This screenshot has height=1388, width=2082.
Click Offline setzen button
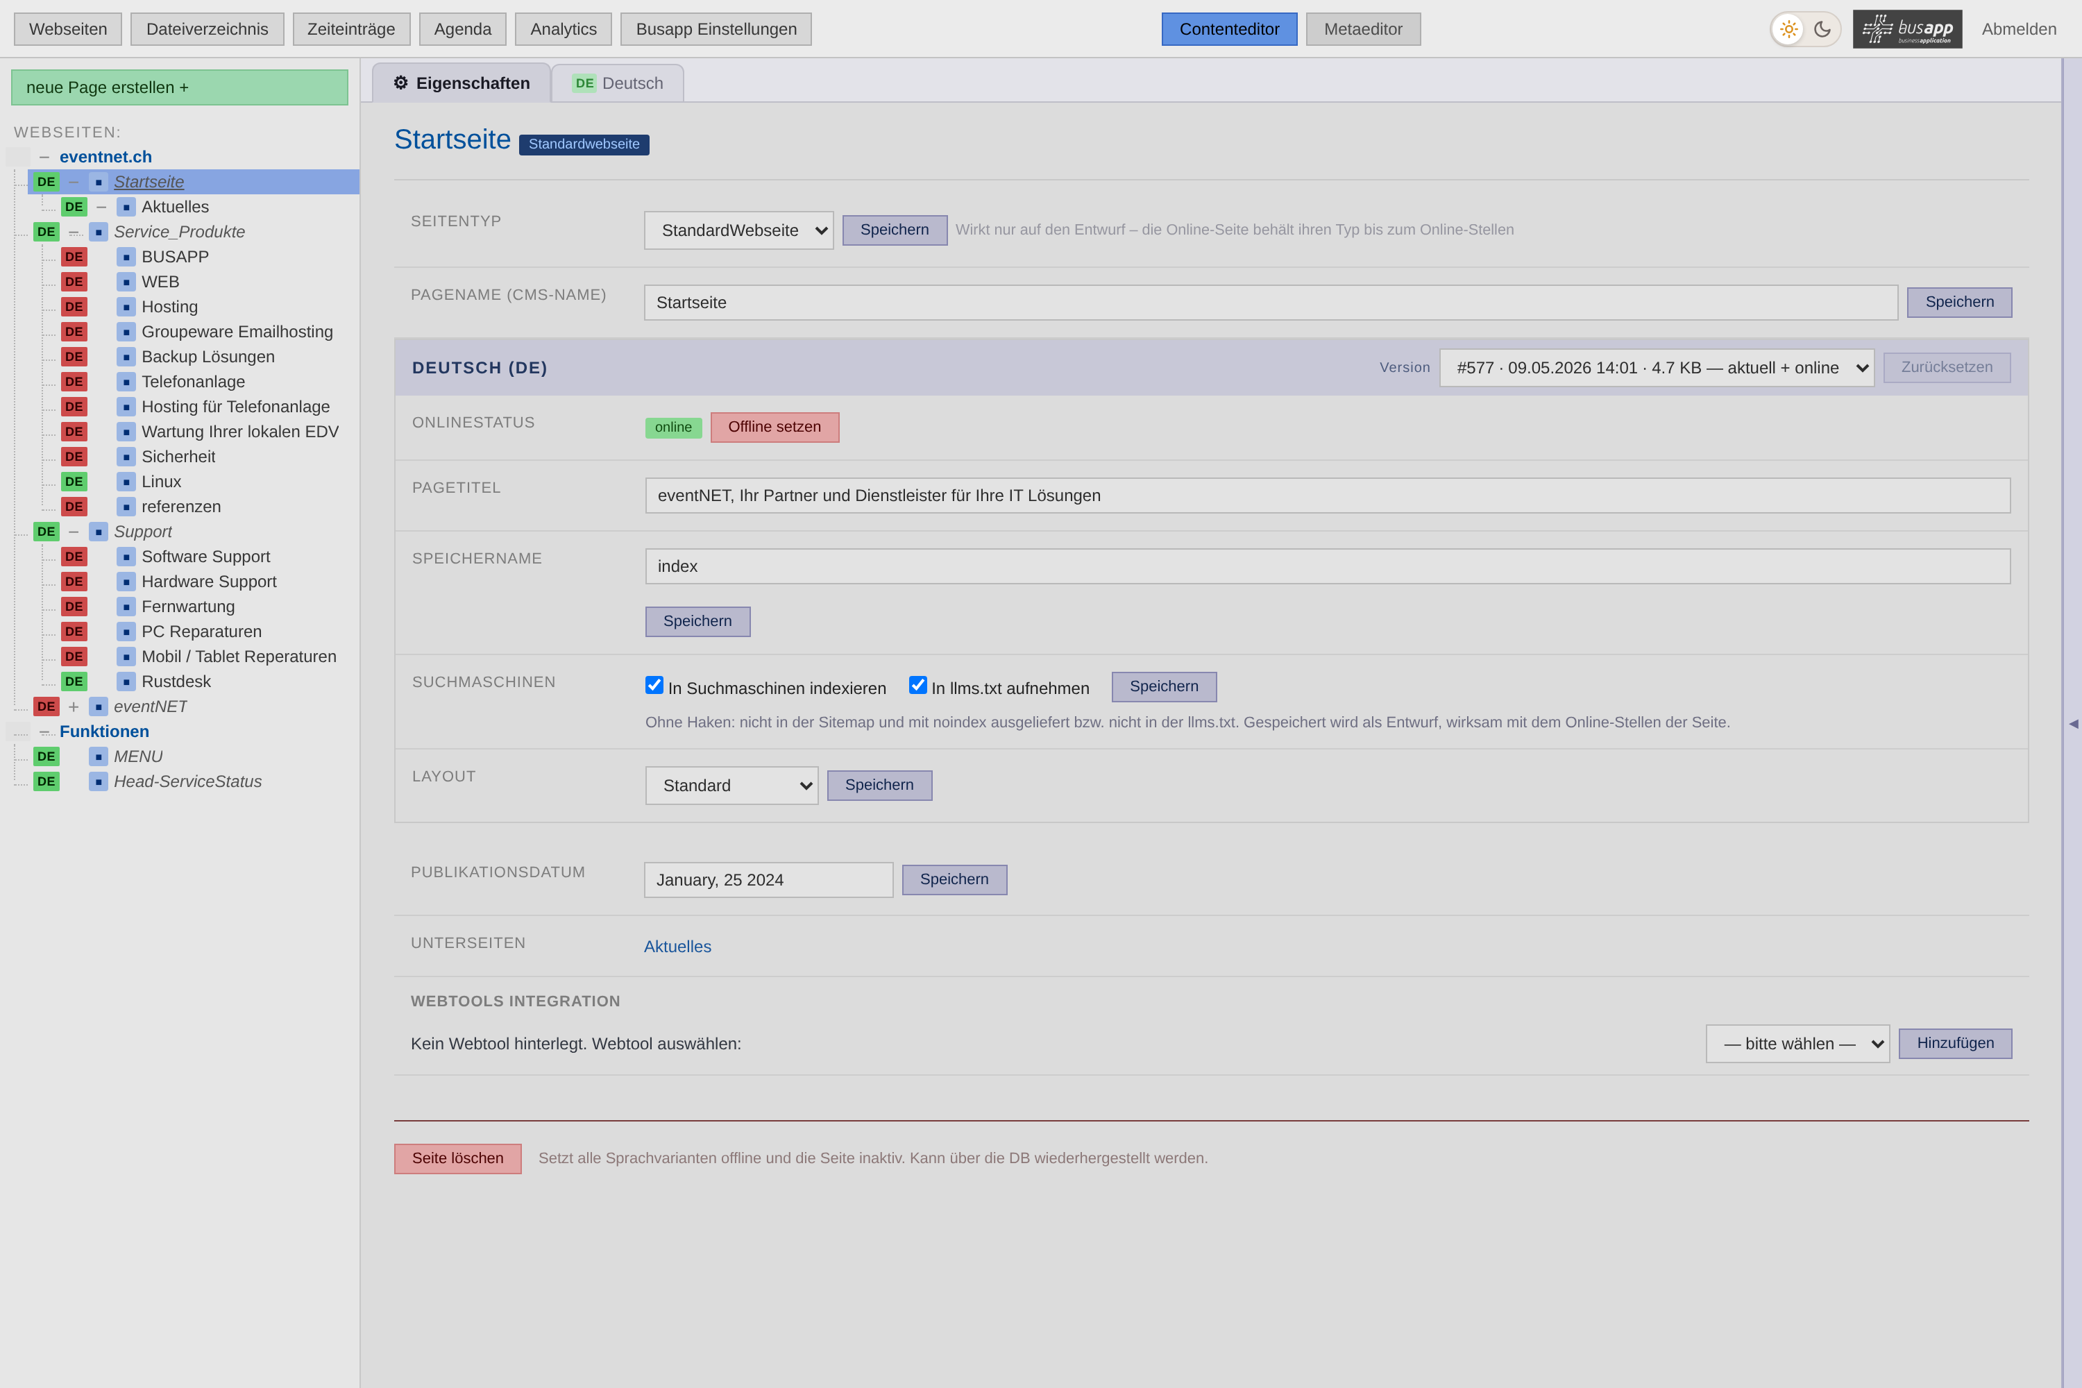tap(775, 427)
